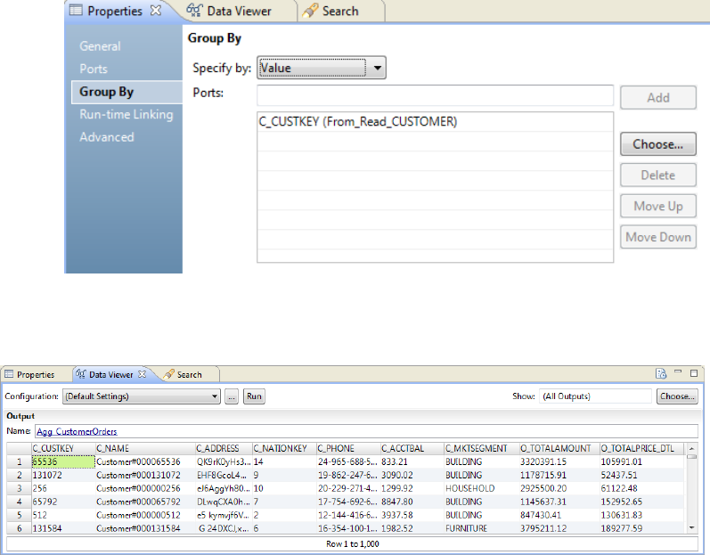Click the C_MKTSEGMENT column header
The height and width of the screenshot is (555, 710).
[482, 449]
